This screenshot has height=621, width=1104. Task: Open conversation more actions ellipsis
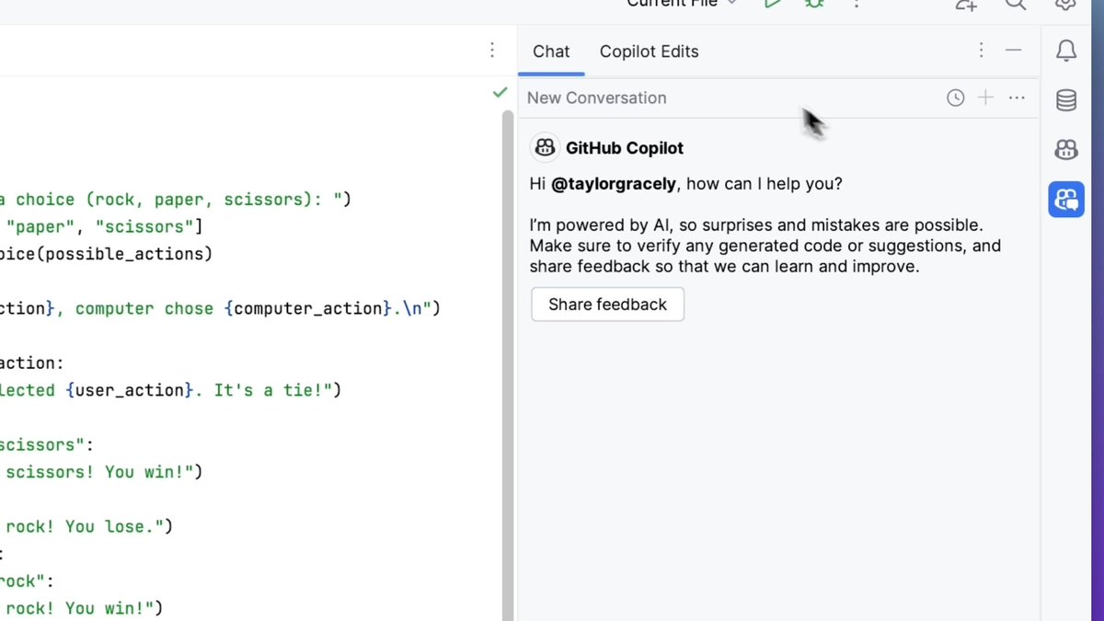(x=1017, y=98)
